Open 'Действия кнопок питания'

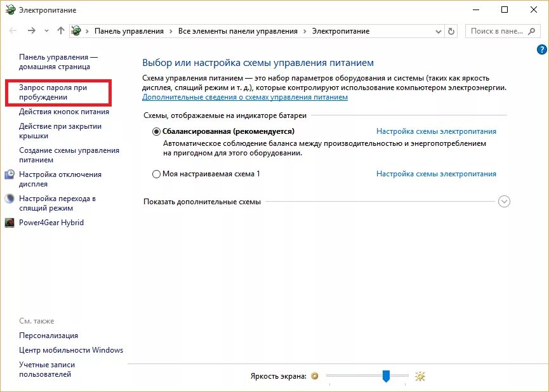pos(64,112)
